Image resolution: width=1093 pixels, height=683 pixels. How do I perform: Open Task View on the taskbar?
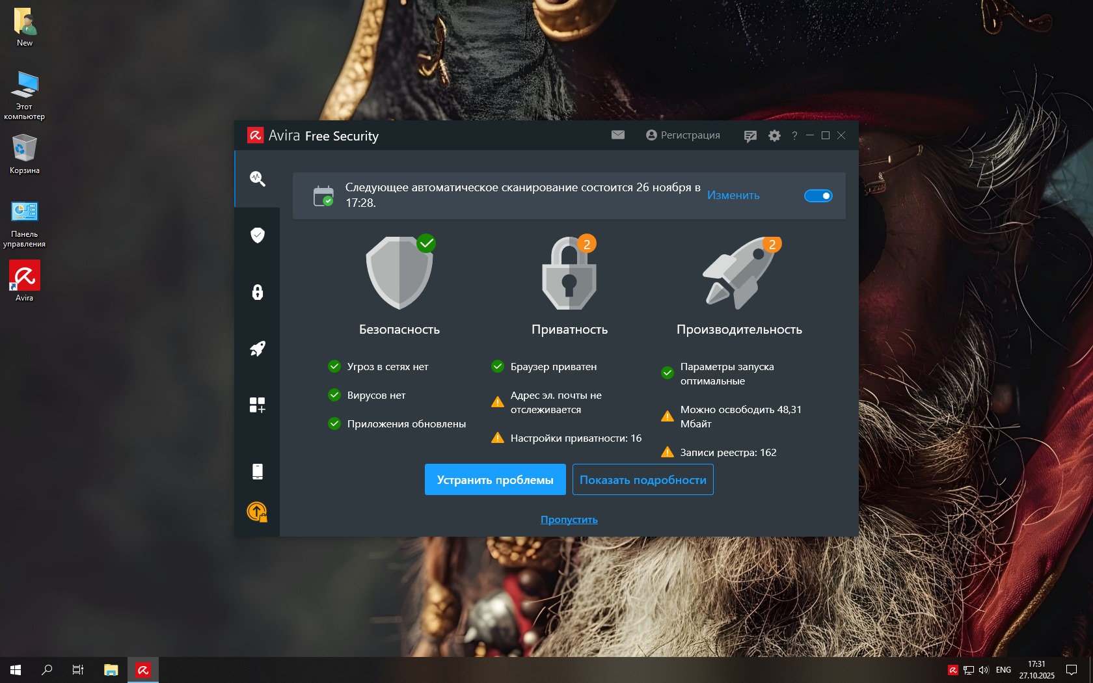click(78, 670)
